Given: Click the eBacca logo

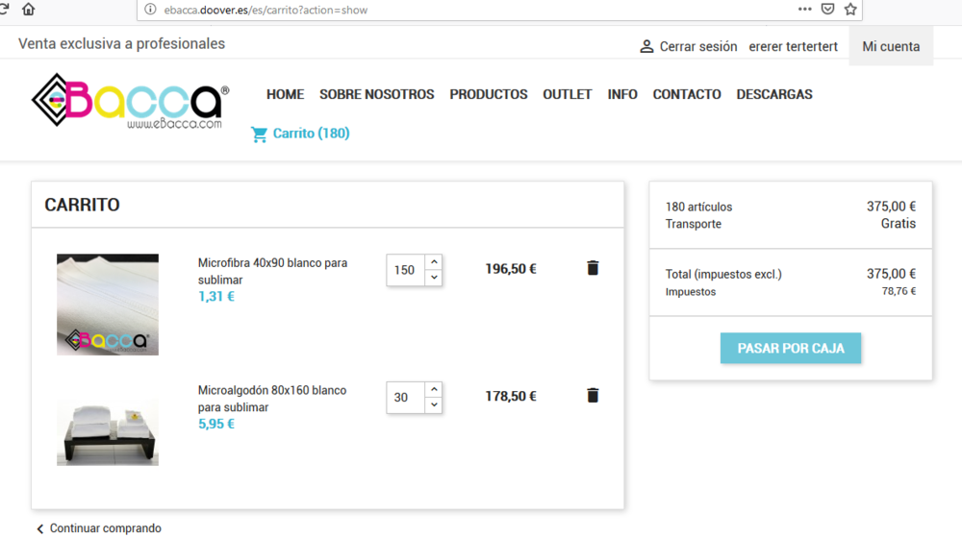Looking at the screenshot, I should tap(130, 101).
